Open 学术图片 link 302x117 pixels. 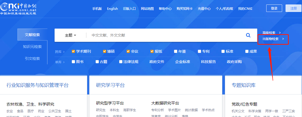click(175, 110)
